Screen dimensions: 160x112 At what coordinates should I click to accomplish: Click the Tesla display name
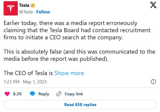tap(24, 5)
